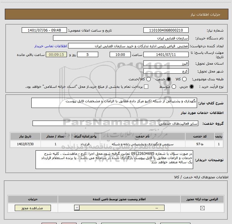Click the announcement date field 1401/07/06 - 09:48
232x224 pixels.
[44, 30]
